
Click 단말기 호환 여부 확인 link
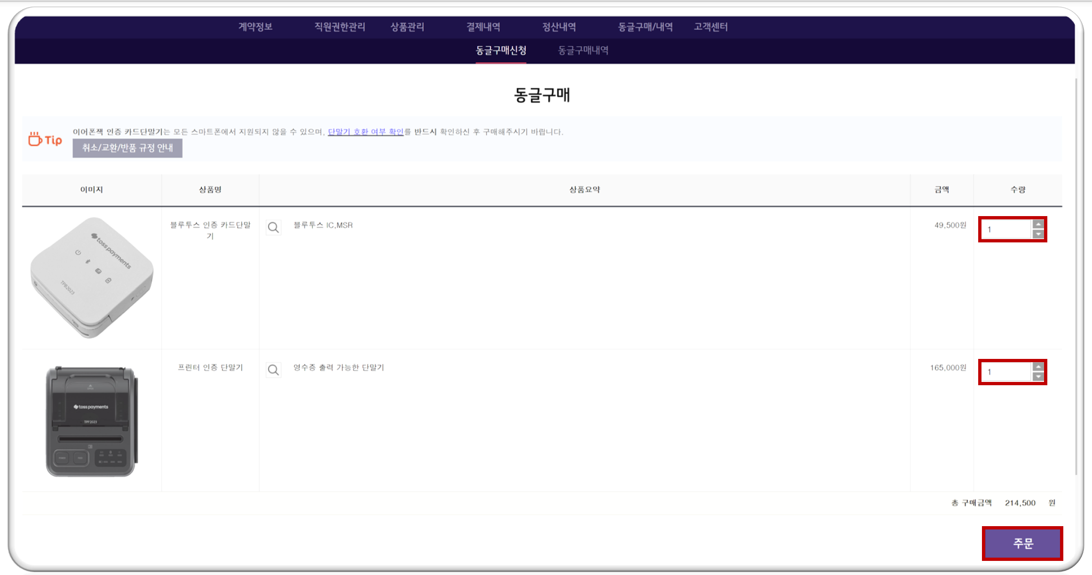tap(365, 132)
